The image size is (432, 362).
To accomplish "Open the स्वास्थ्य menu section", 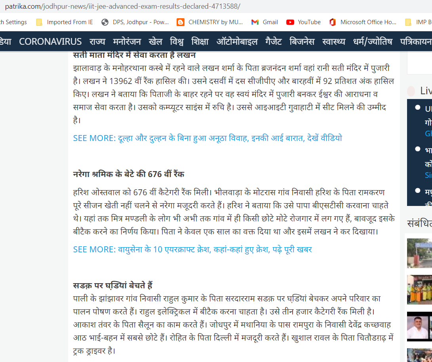I will click(334, 42).
